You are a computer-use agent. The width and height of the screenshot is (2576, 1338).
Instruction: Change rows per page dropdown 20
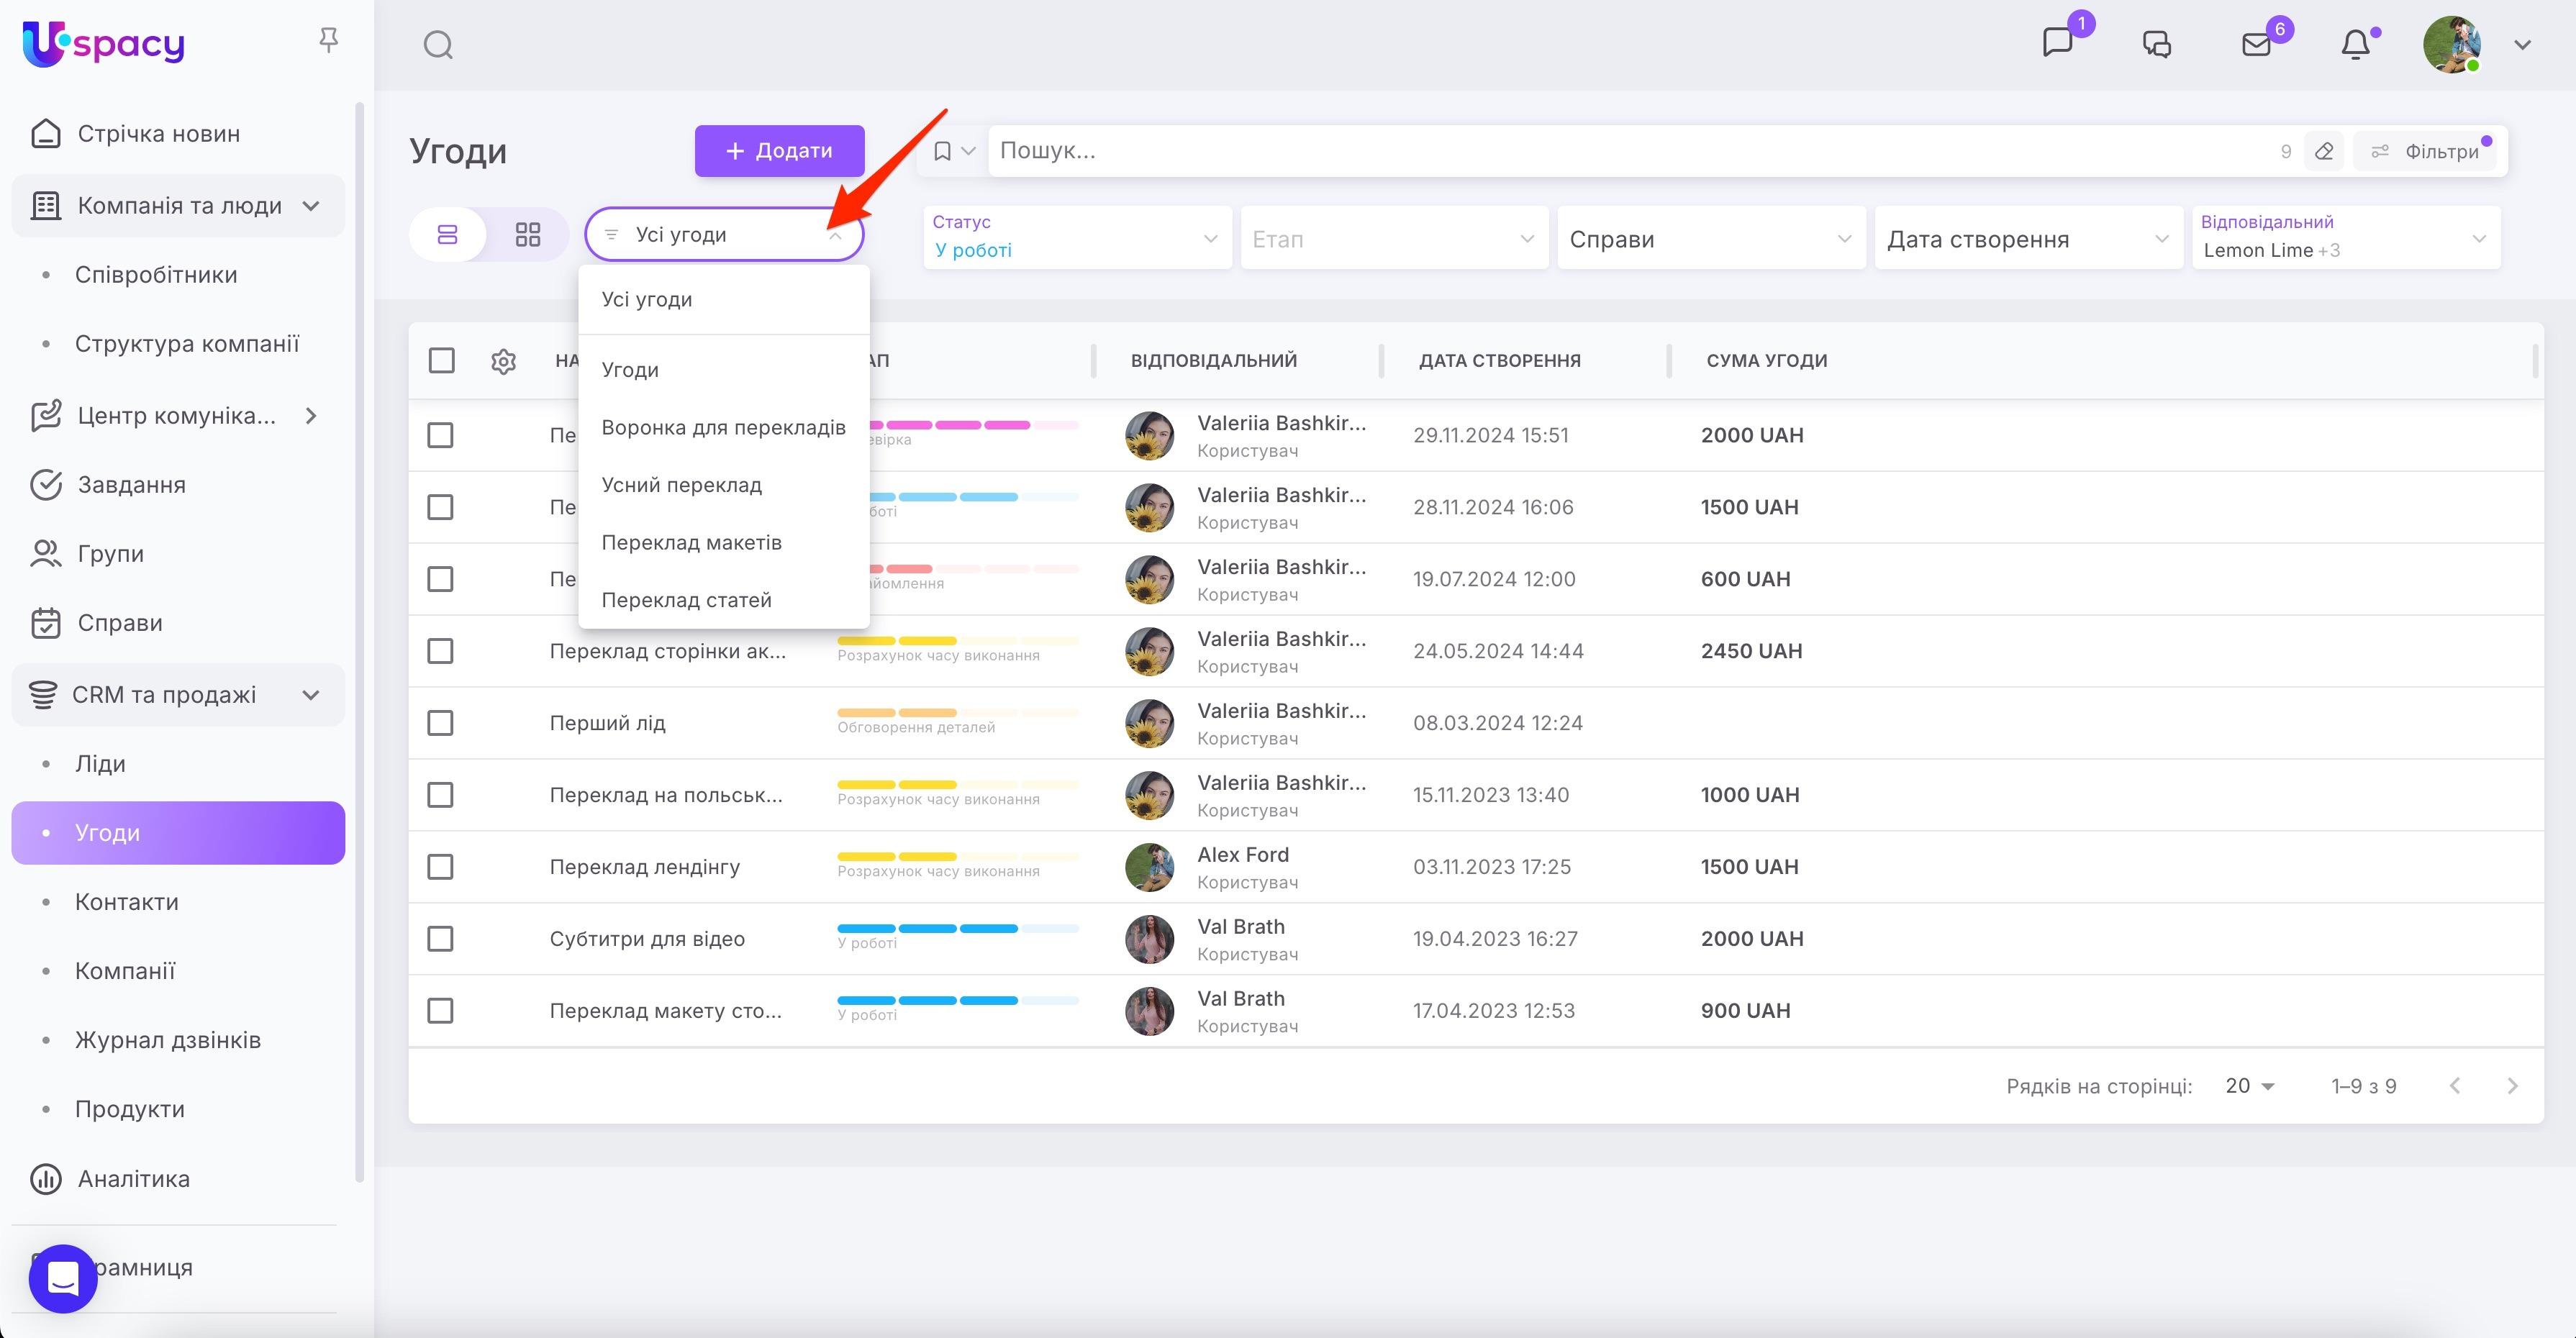click(2249, 1086)
